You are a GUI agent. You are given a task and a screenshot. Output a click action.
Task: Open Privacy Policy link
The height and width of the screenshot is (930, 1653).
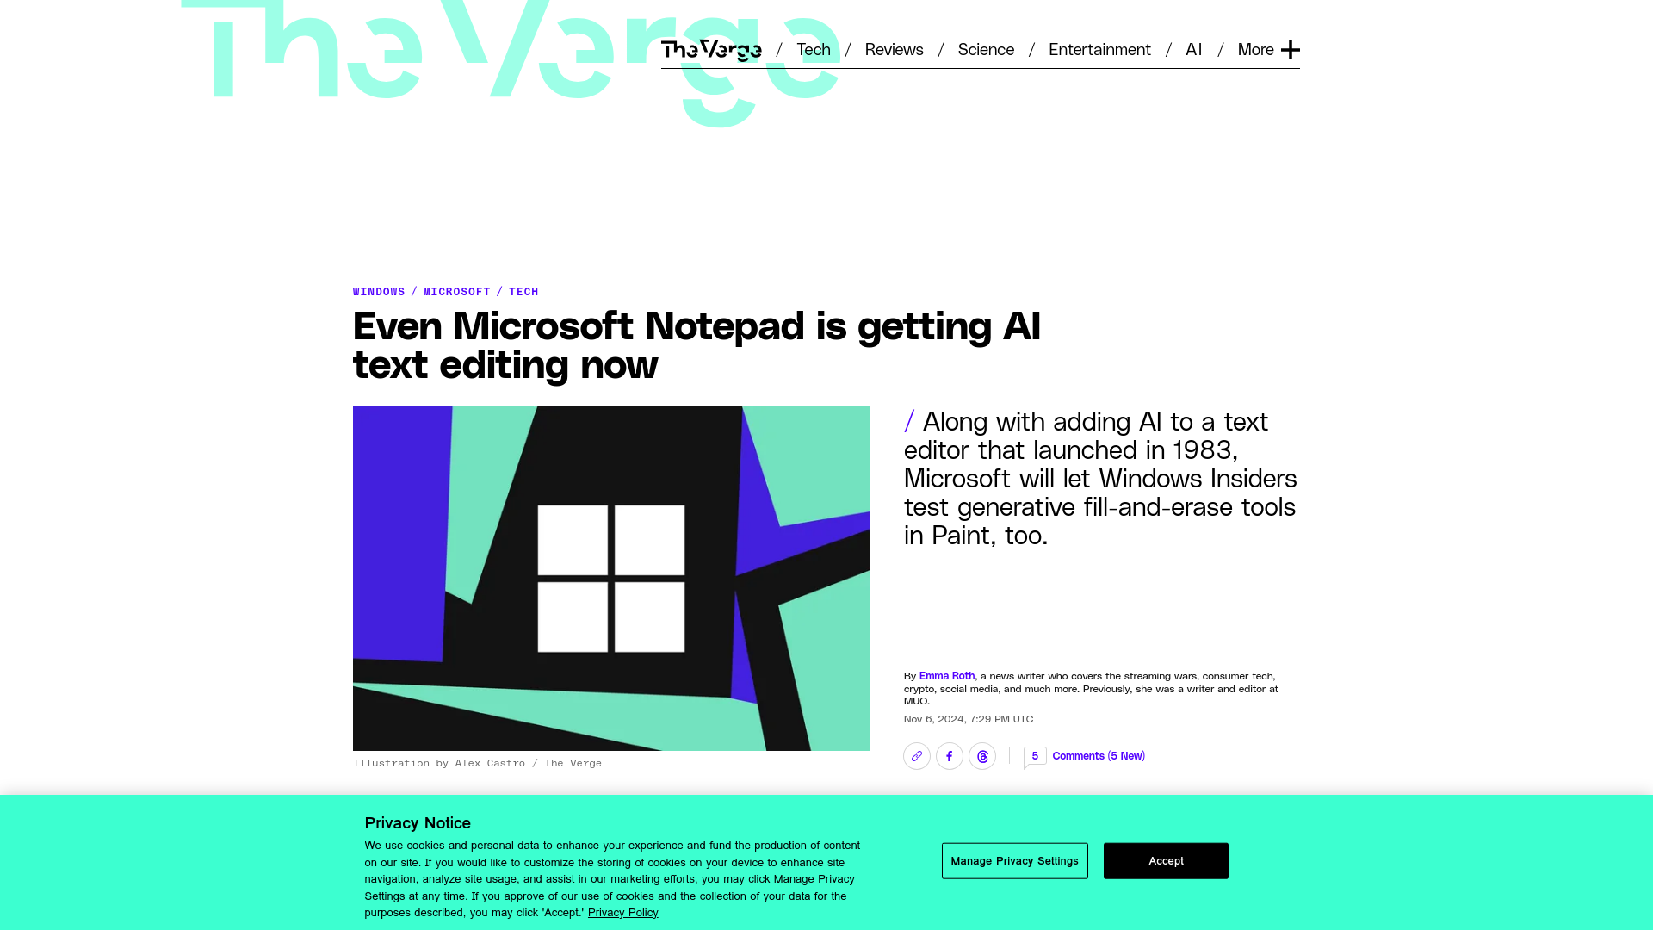(622, 912)
